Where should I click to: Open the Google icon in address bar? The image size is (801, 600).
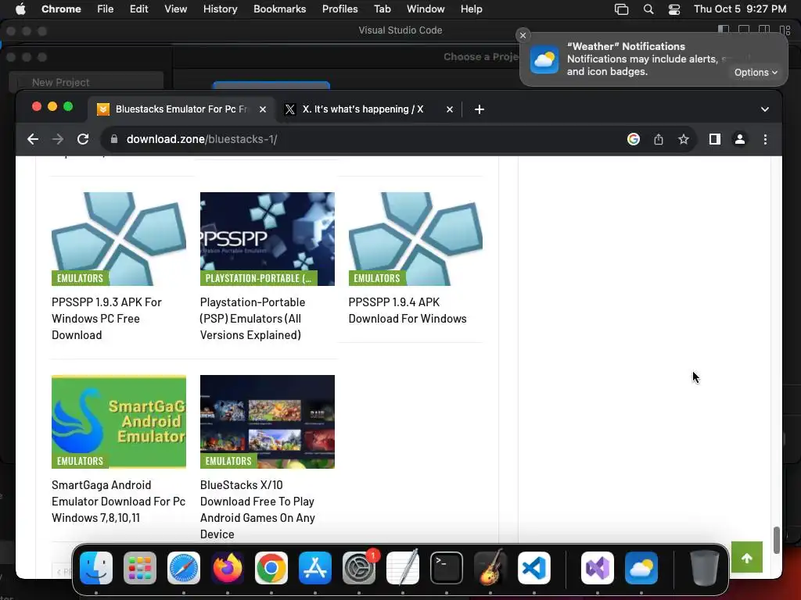pyautogui.click(x=634, y=139)
